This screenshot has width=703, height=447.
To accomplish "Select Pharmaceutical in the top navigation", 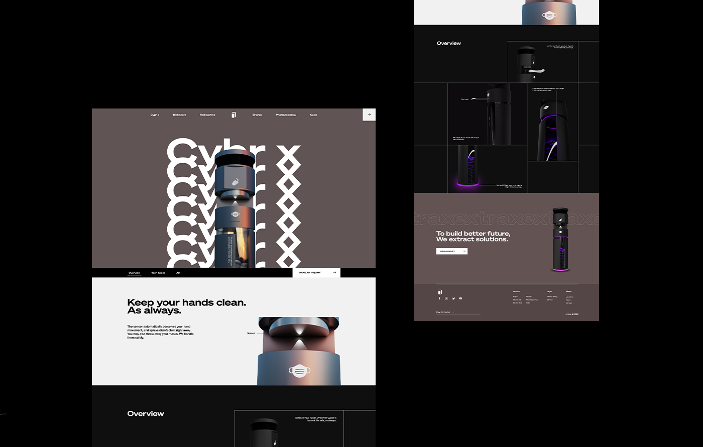I will 286,115.
